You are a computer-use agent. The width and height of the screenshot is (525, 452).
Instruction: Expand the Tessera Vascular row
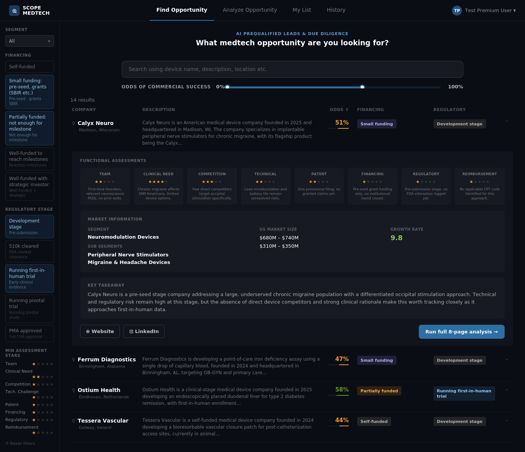(506, 421)
